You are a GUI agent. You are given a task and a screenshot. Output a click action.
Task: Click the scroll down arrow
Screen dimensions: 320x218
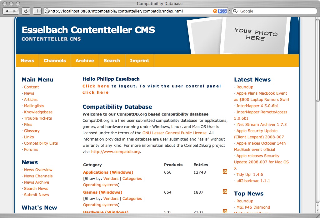pyautogui.click(x=317, y=210)
